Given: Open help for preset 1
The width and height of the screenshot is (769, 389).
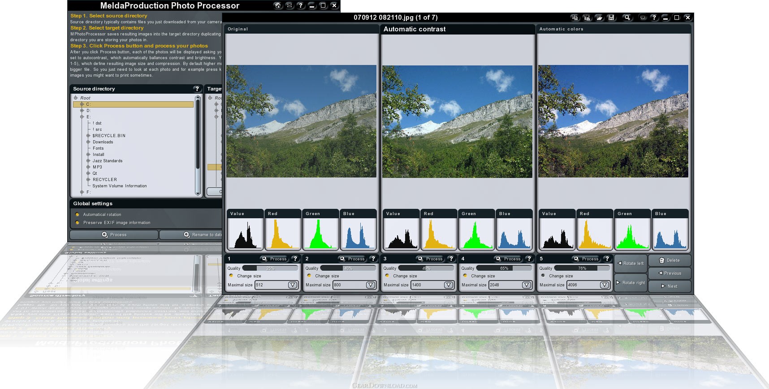Looking at the screenshot, I should coord(295,259).
